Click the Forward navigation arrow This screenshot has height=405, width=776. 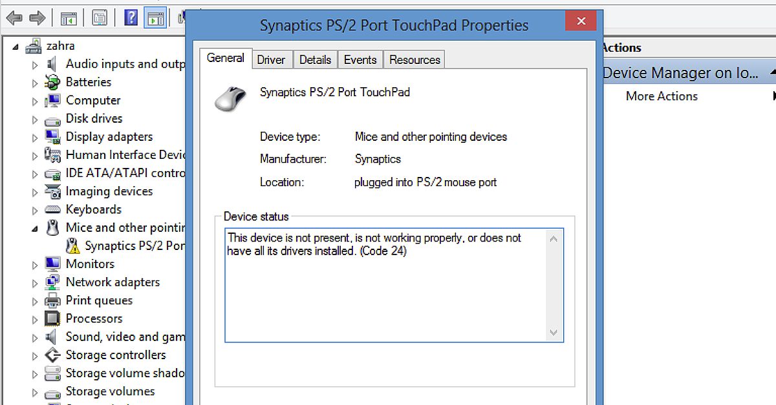coord(37,17)
